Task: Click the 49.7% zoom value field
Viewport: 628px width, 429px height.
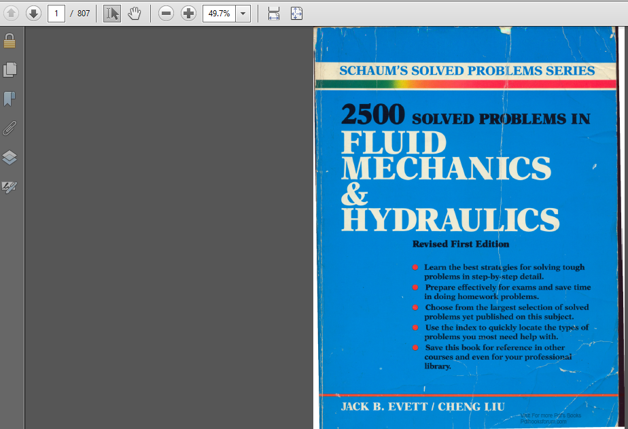Action: click(219, 14)
